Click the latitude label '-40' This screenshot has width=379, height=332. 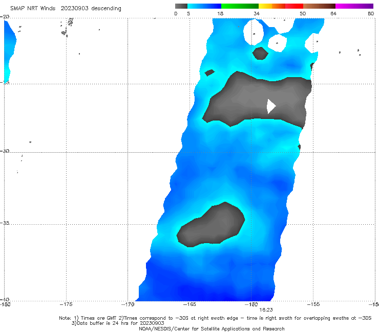pyautogui.click(x=5, y=299)
